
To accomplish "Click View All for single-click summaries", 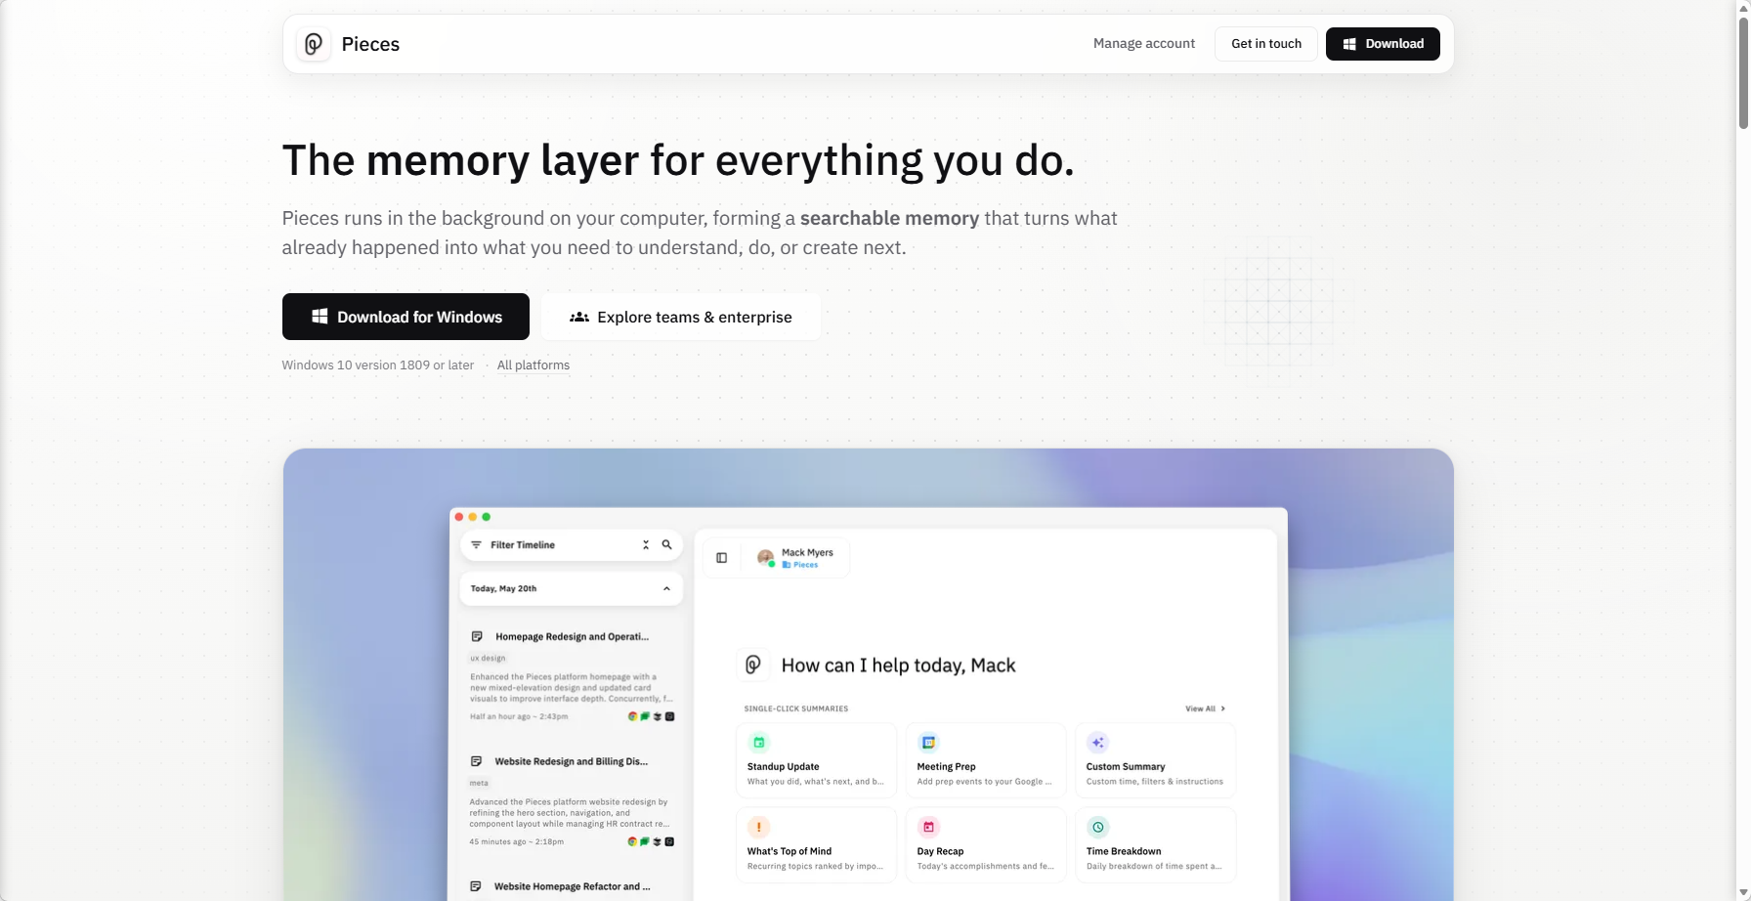I will click(x=1205, y=708).
